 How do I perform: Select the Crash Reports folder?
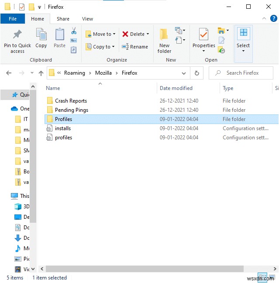tap(71, 101)
